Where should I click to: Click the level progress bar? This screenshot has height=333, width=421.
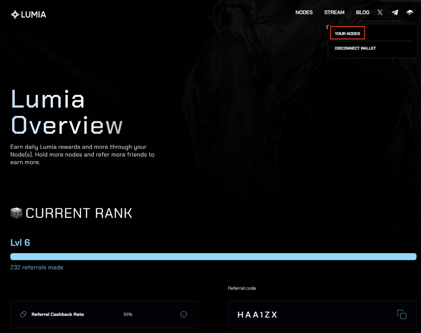click(x=213, y=257)
